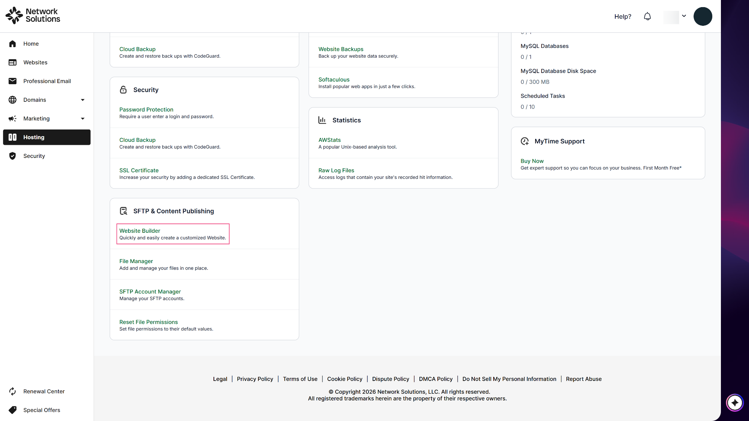The height and width of the screenshot is (421, 749).
Task: Open the Help? menu item
Action: (622, 16)
